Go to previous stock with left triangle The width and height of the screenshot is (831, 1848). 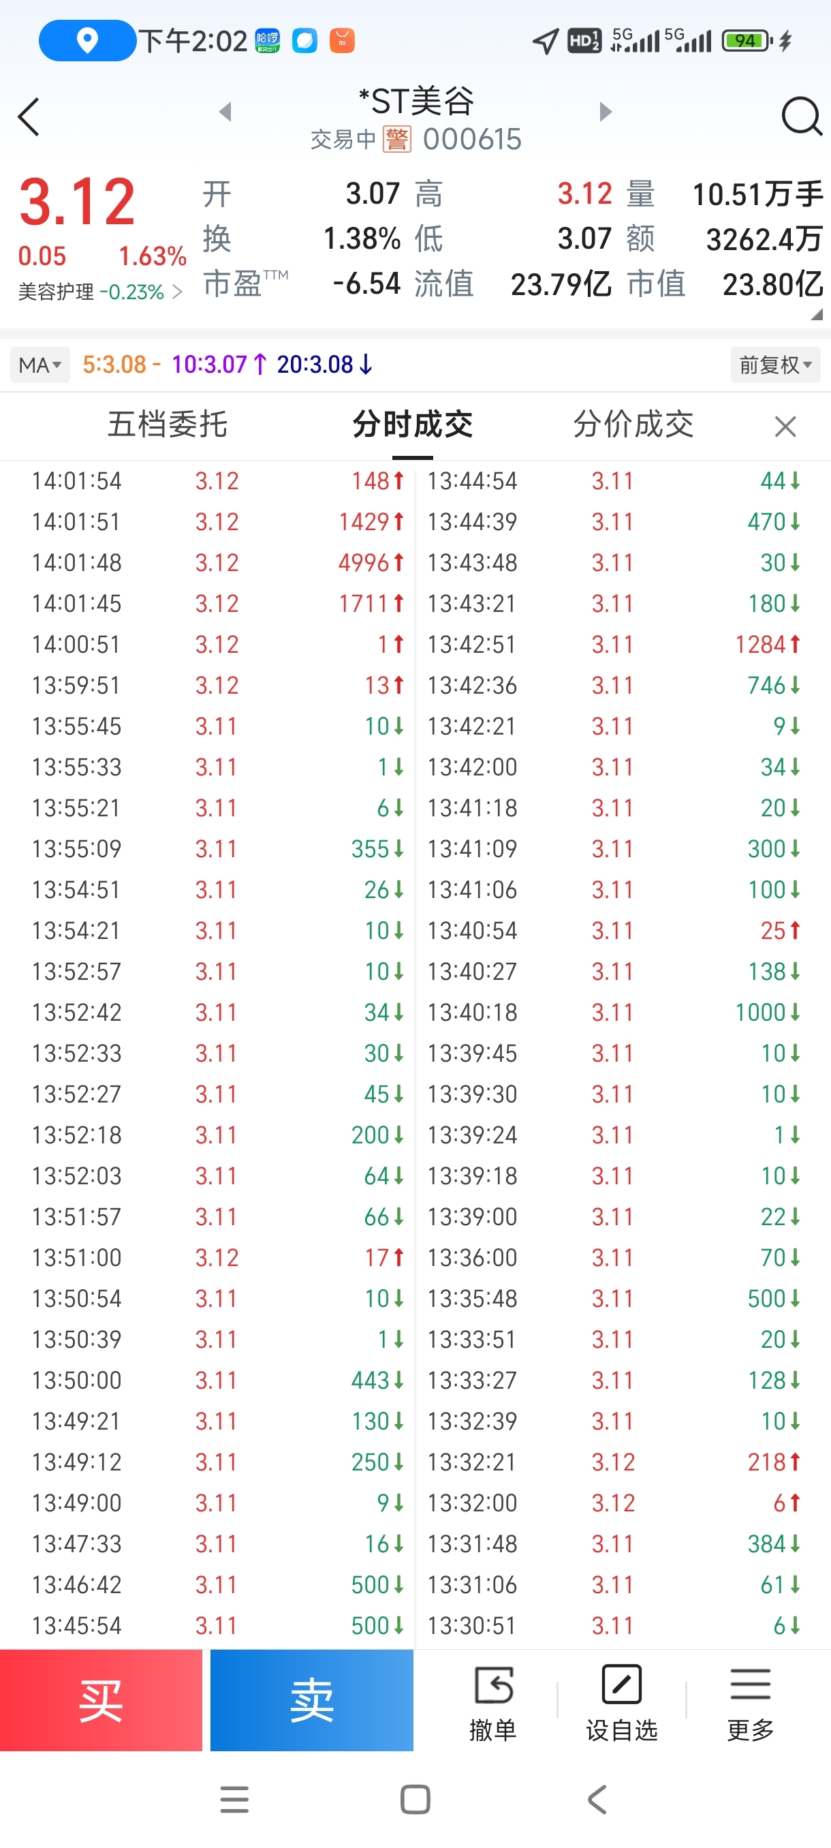tap(225, 112)
